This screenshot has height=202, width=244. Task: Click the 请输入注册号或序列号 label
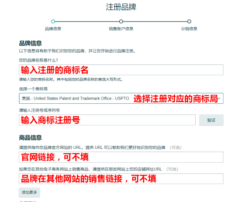click(x=39, y=110)
